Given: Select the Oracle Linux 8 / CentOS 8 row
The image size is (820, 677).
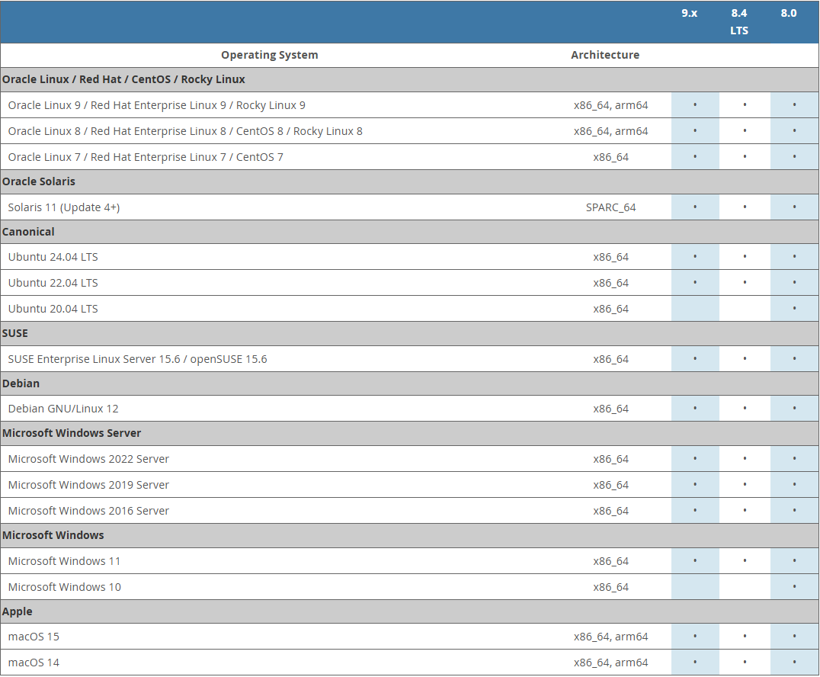Looking at the screenshot, I should [409, 131].
